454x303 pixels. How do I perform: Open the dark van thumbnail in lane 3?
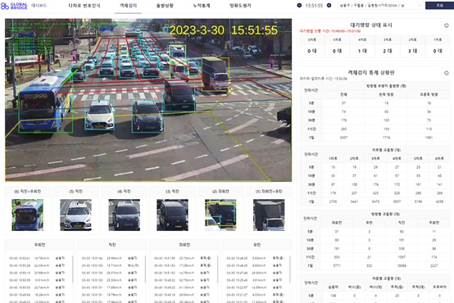[173, 215]
